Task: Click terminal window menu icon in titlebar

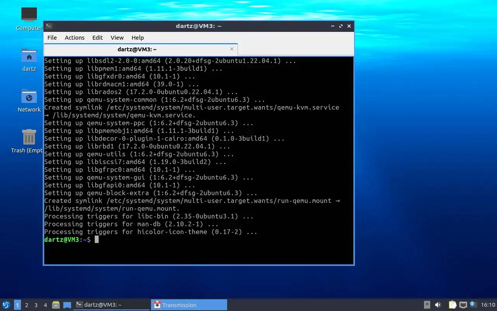Action: pos(49,26)
